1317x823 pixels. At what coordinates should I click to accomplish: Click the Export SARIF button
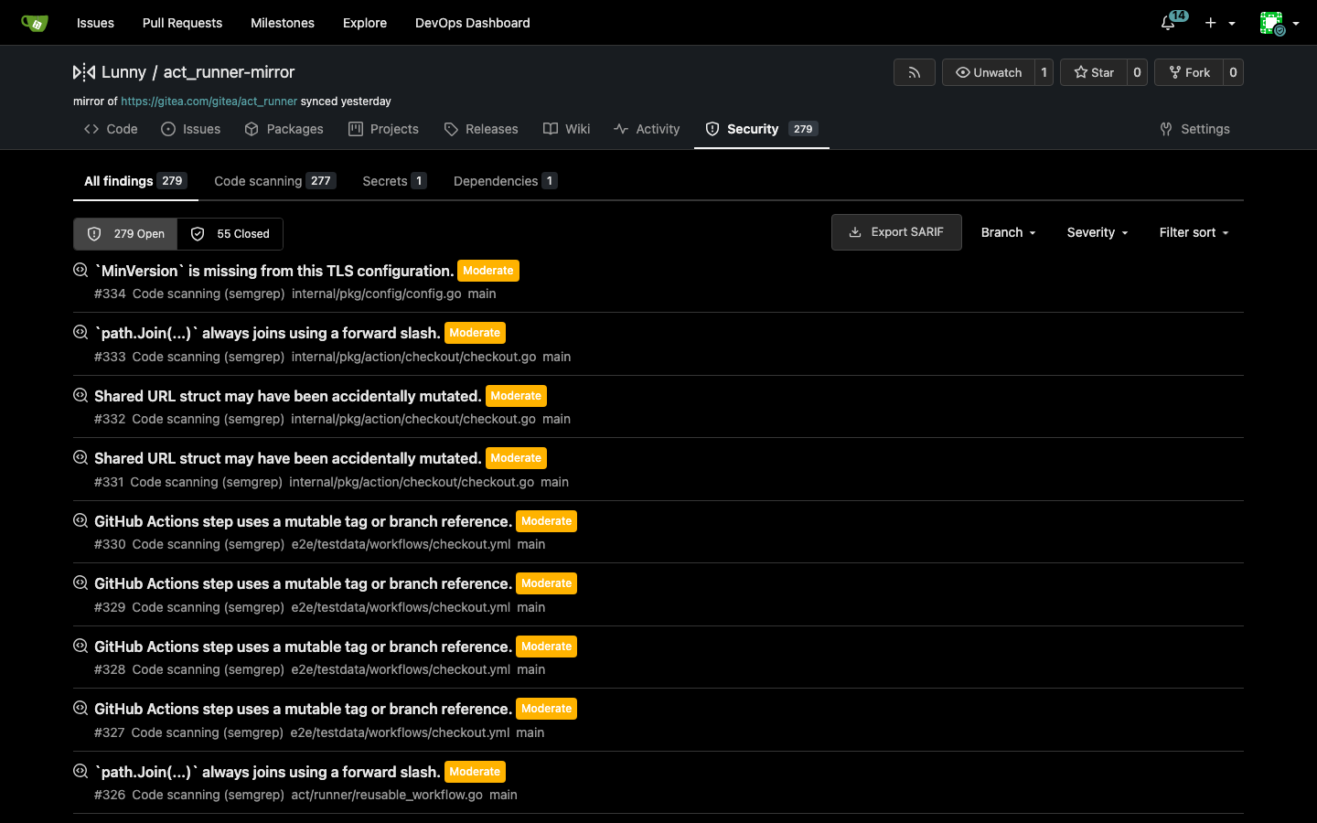[x=896, y=232]
